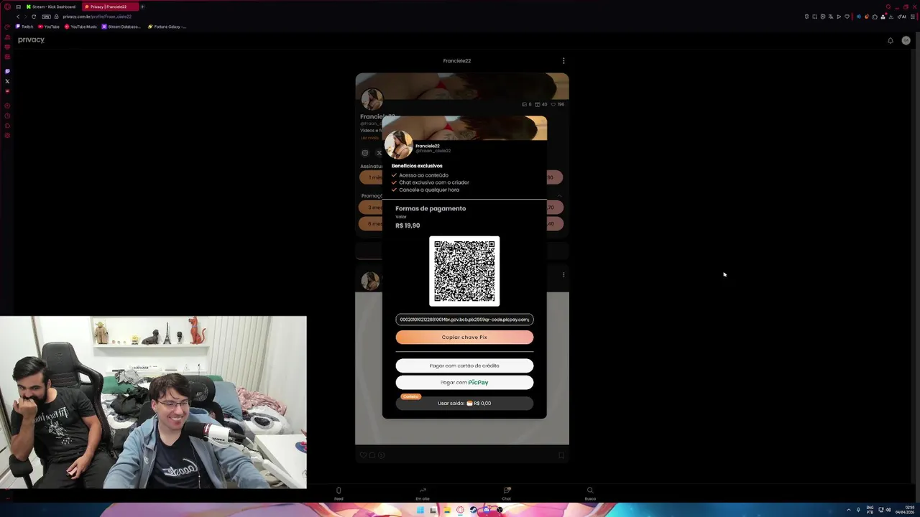
Task: Click the browser toolbar play icon
Action: pos(839,17)
